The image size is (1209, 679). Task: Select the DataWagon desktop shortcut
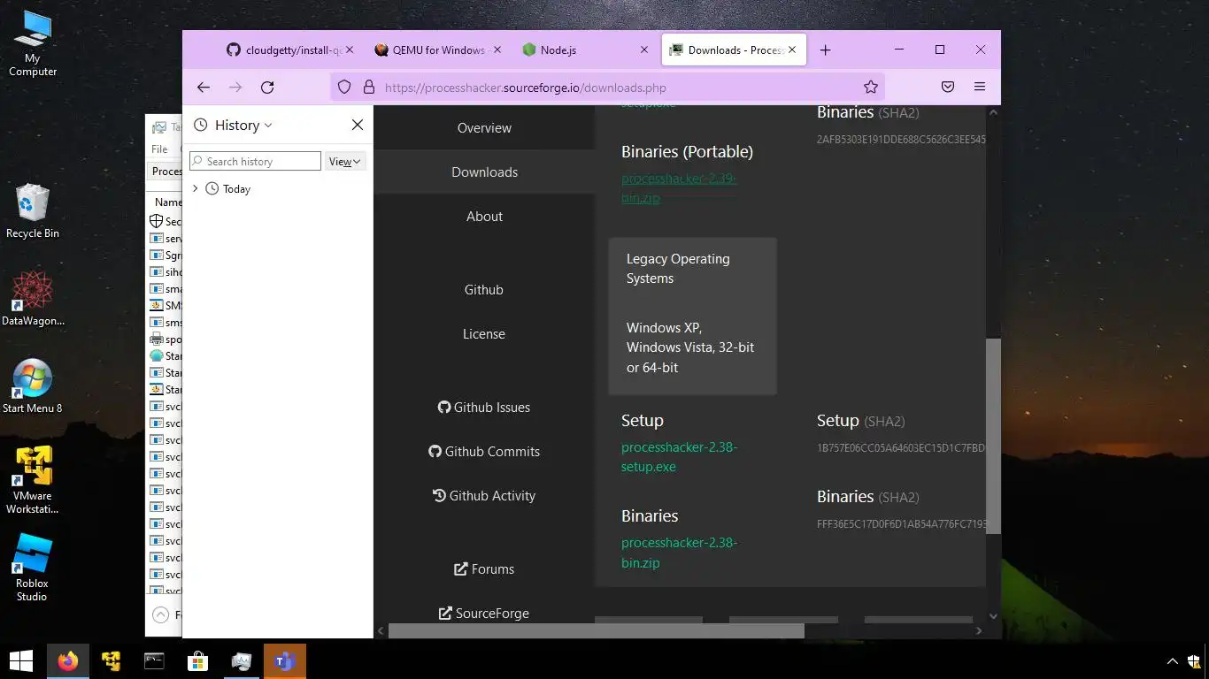(33, 299)
